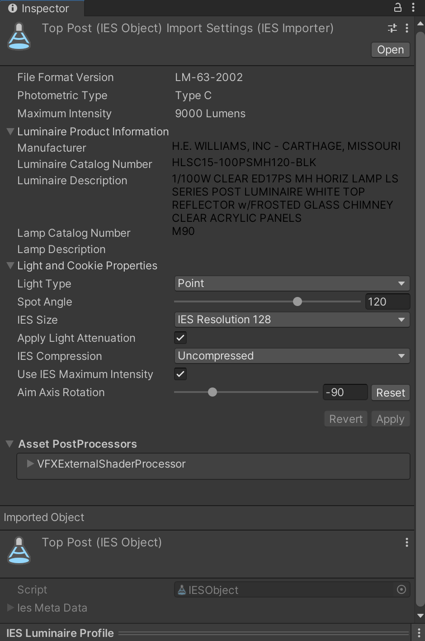Open the IES Luminaire Profile options menu
425x641 pixels.
click(418, 633)
